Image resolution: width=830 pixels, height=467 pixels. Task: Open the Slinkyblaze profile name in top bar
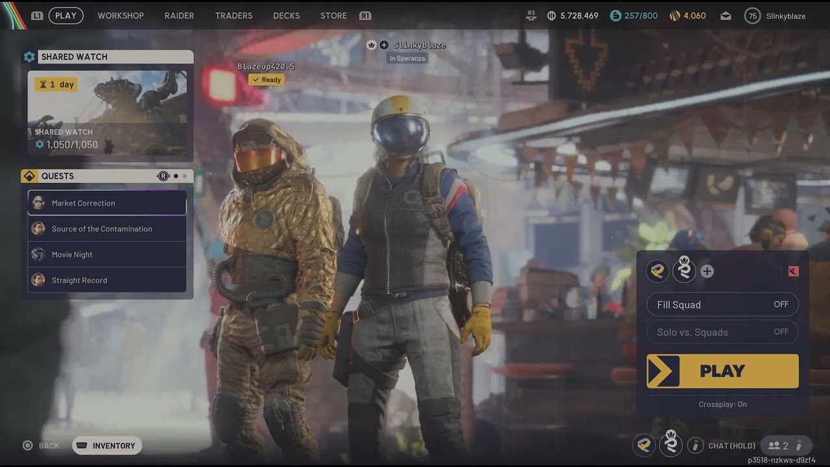pos(785,16)
